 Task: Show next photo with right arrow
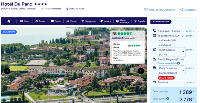pyautogui.click(x=141, y=71)
